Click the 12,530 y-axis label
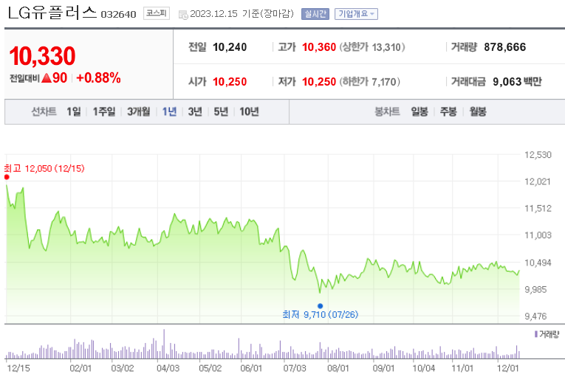565x388 pixels. click(538, 155)
